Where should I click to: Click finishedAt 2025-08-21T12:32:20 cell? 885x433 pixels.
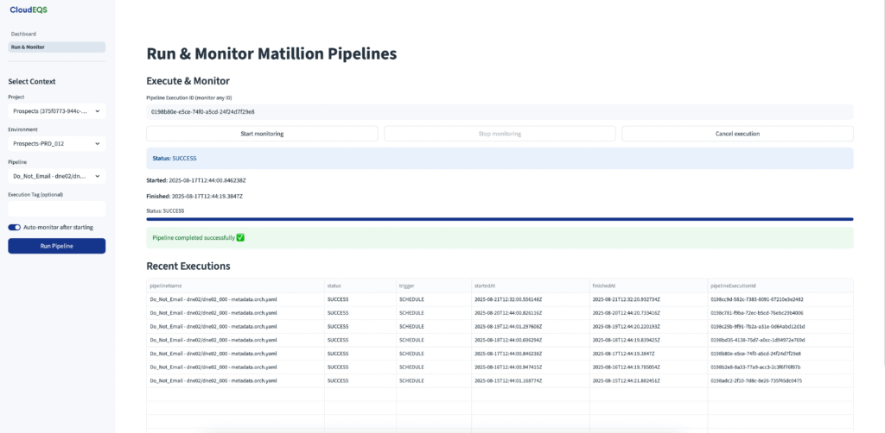click(648, 299)
